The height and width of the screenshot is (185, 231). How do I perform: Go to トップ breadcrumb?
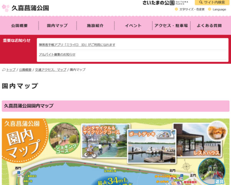click(11, 70)
